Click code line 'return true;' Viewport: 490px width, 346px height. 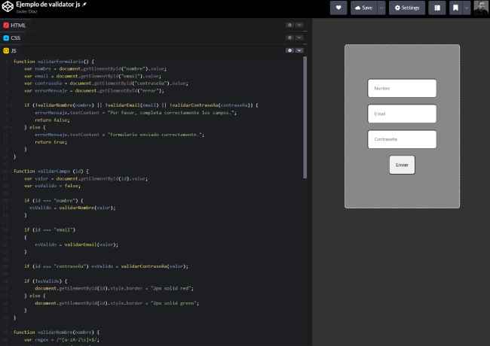pos(51,142)
